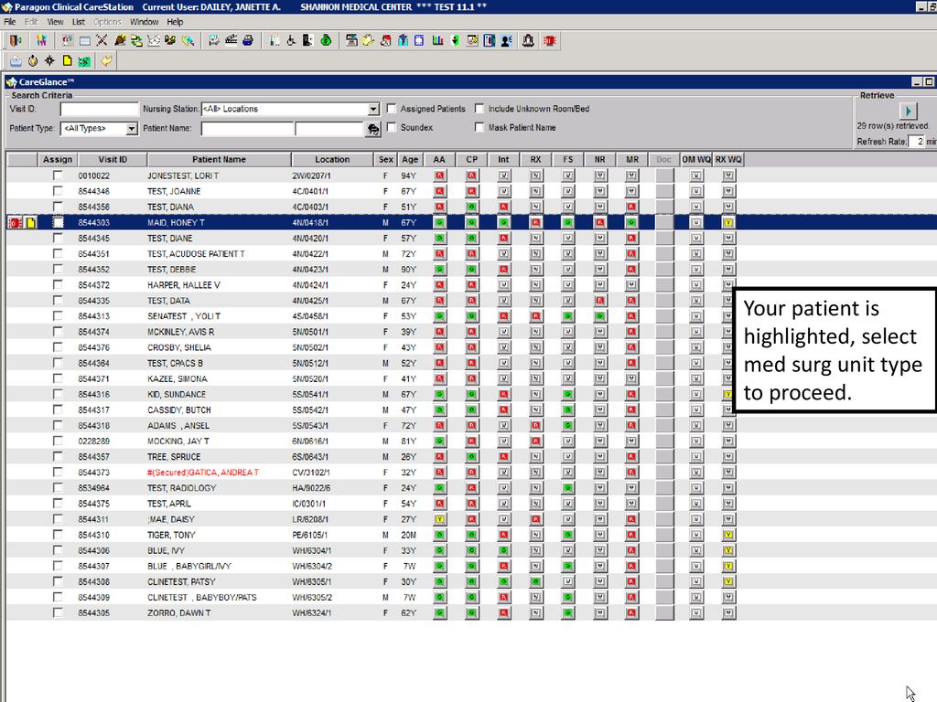Check Assign box for TIGER, TONY
Screen dimensions: 937x702
click(58, 535)
